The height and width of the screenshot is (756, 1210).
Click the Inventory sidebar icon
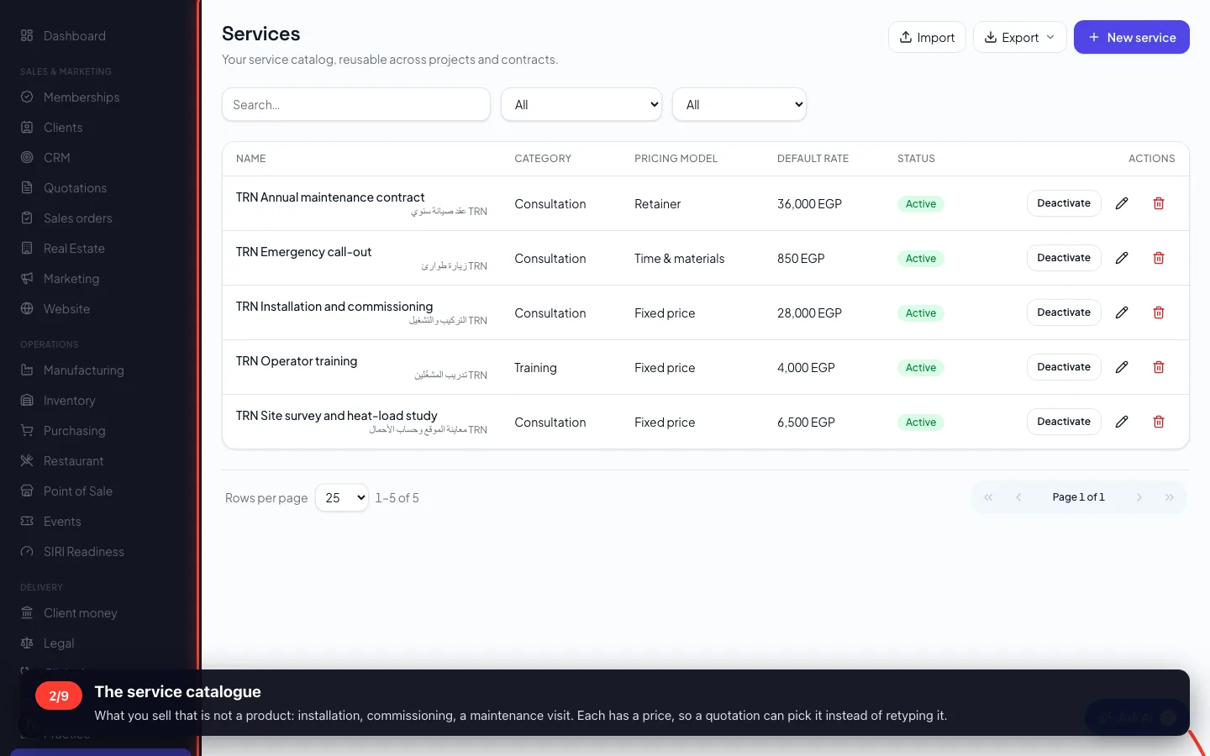tap(27, 401)
